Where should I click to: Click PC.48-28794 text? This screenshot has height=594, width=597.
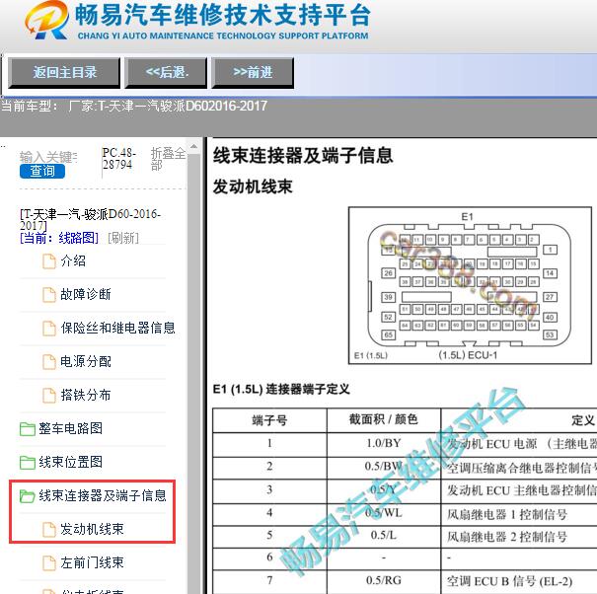118,159
